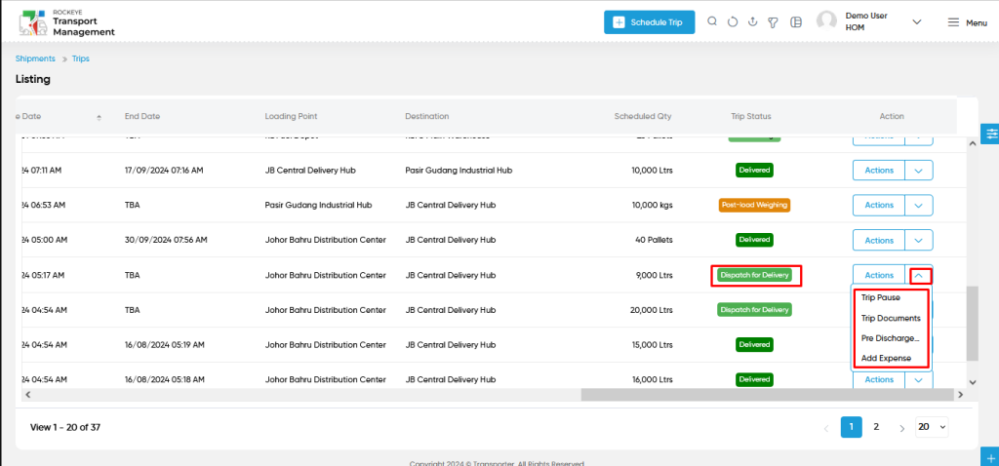The width and height of the screenshot is (999, 466).
Task: Select Trip Documents from the actions menu
Action: [x=891, y=319]
